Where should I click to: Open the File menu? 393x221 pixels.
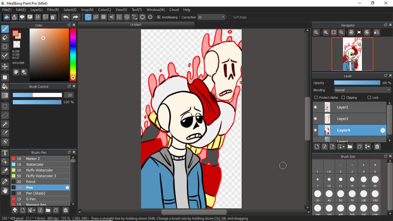point(7,10)
